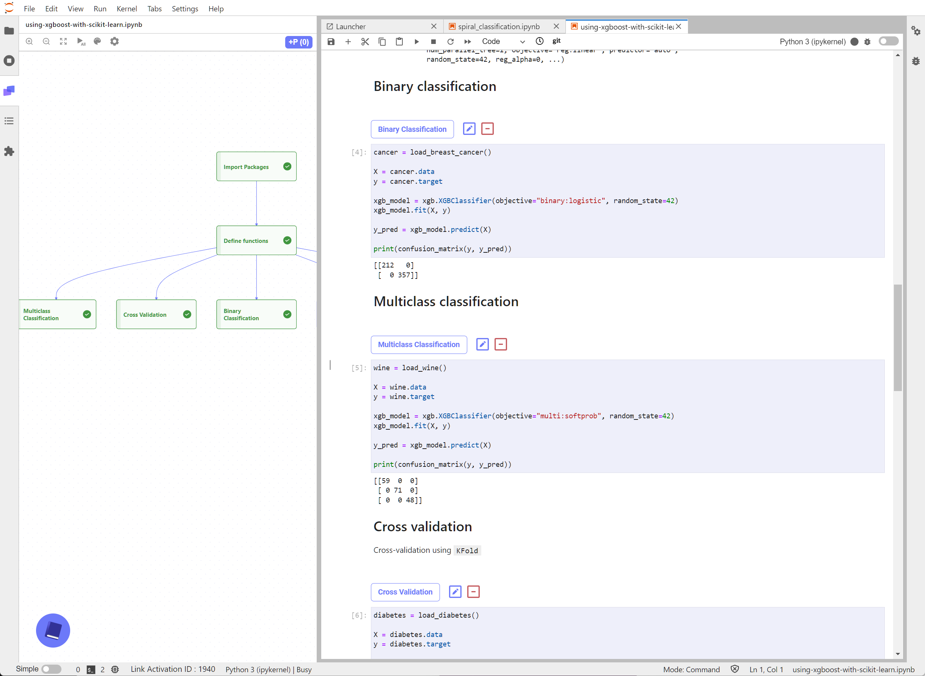This screenshot has height=676, width=925.
Task: Toggle Simple mode switch
Action: (51, 669)
